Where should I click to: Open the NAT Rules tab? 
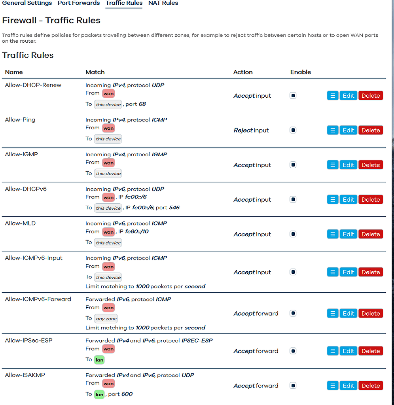coord(163,3)
